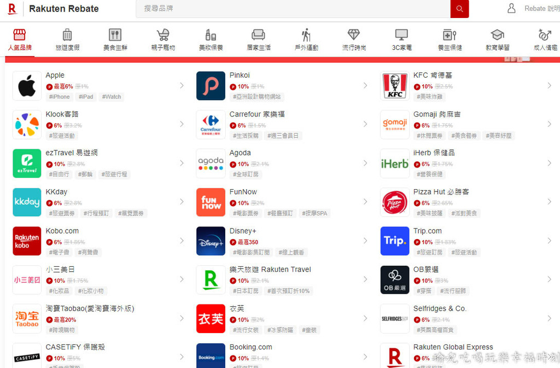Screen dimensions: 560x368
Task: Open the 3C家電 monitor icon
Action: click(401, 35)
